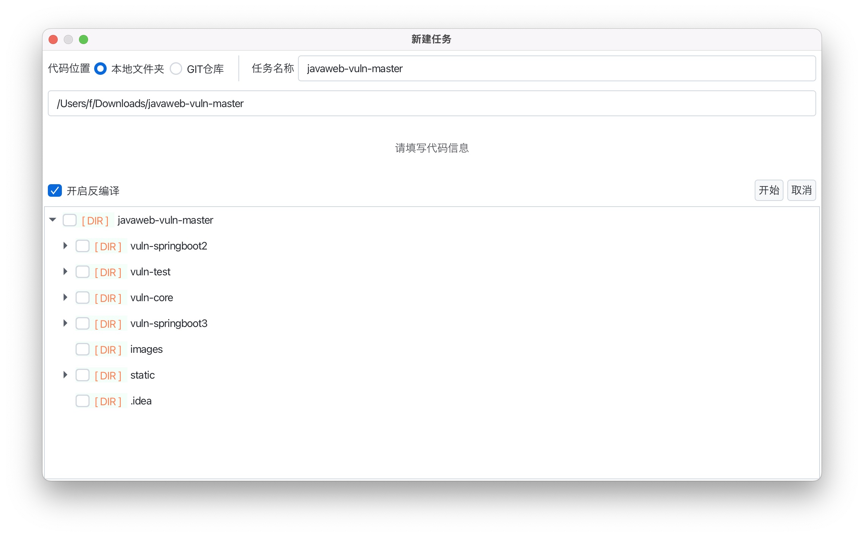
Task: Expand the static directory node
Action: point(65,375)
